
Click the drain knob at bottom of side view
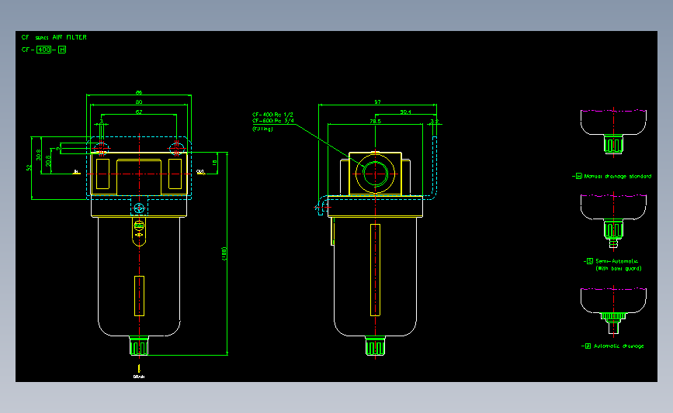coord(375,346)
